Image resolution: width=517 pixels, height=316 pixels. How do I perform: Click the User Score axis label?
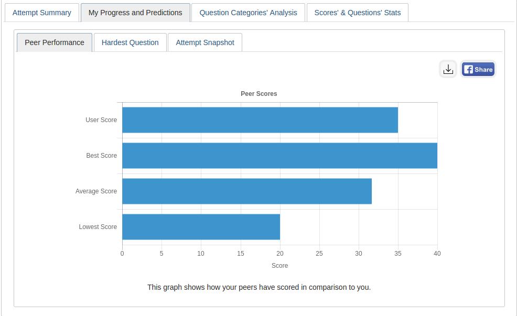click(101, 120)
